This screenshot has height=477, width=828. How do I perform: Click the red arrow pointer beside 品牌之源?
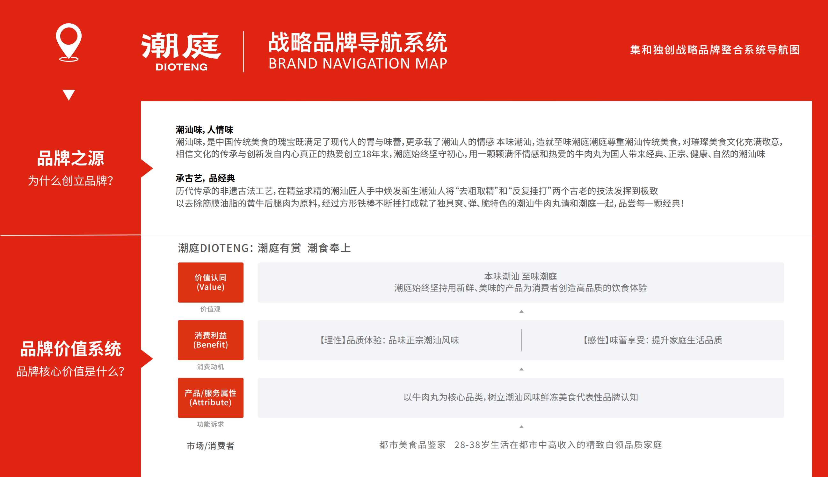tap(147, 169)
